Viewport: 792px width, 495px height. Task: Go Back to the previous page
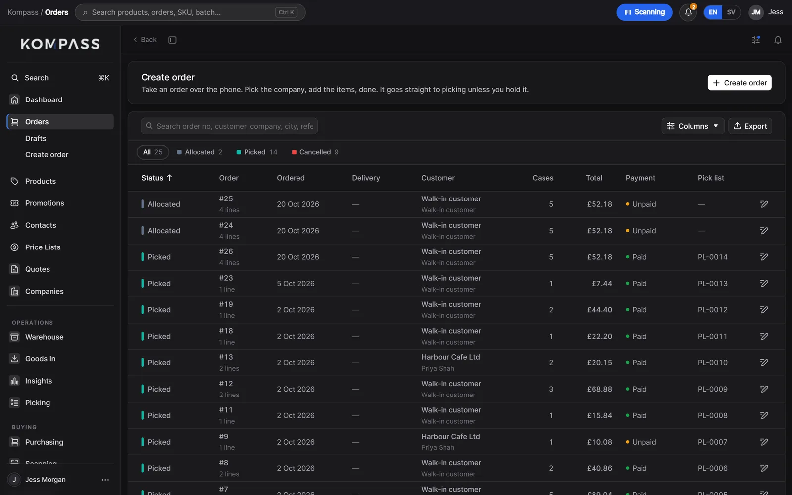click(x=145, y=40)
